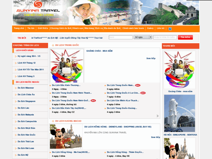Click the keyword search input field
Image resolution: width=212 pixels, height=159 pixels.
165,37
